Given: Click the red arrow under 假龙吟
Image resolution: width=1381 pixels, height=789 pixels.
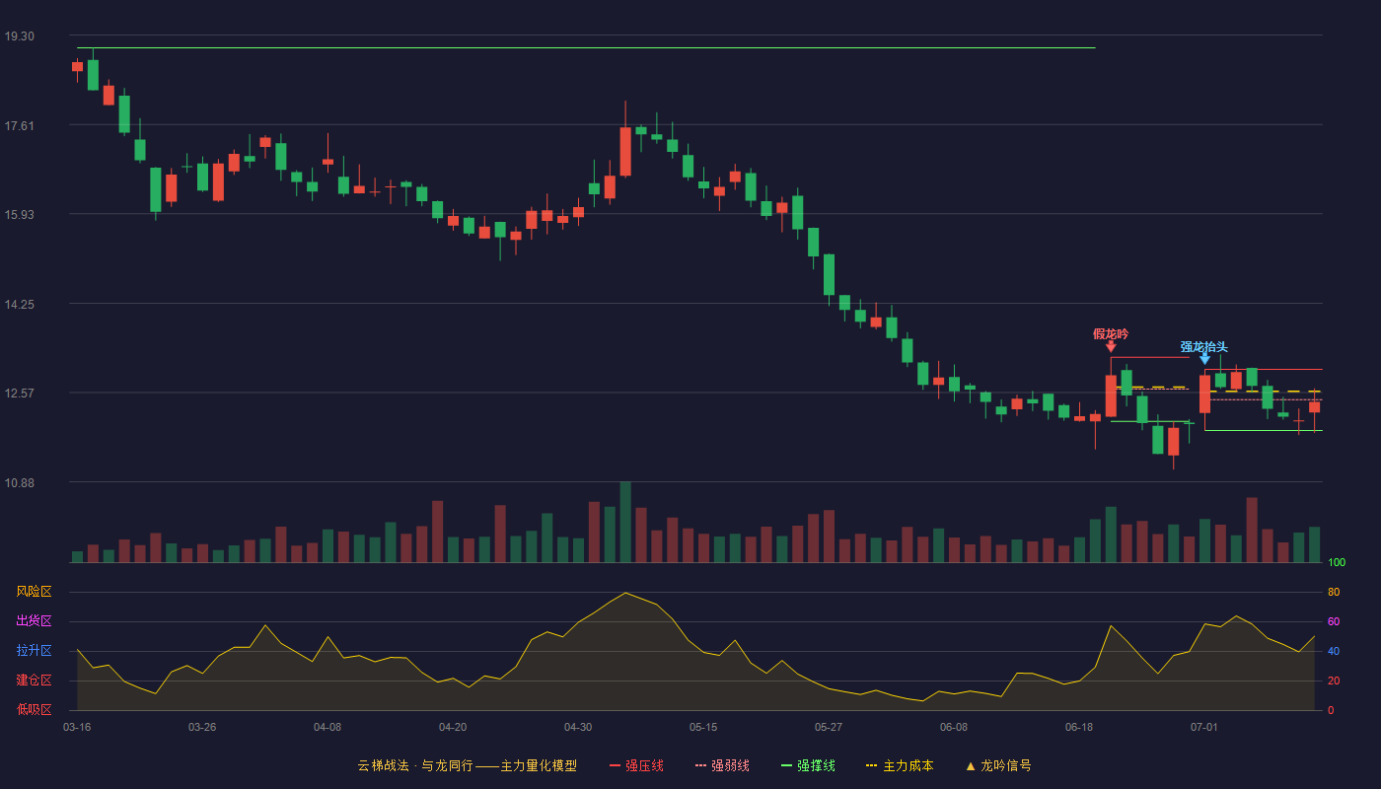Looking at the screenshot, I should click(1111, 346).
